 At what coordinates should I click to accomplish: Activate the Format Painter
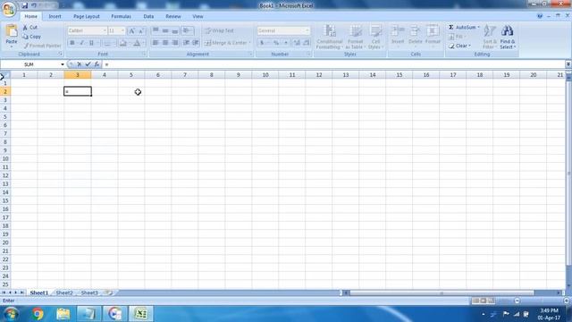(42, 46)
